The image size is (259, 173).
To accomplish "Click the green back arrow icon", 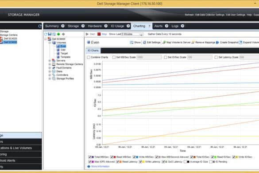I will 58,34.
